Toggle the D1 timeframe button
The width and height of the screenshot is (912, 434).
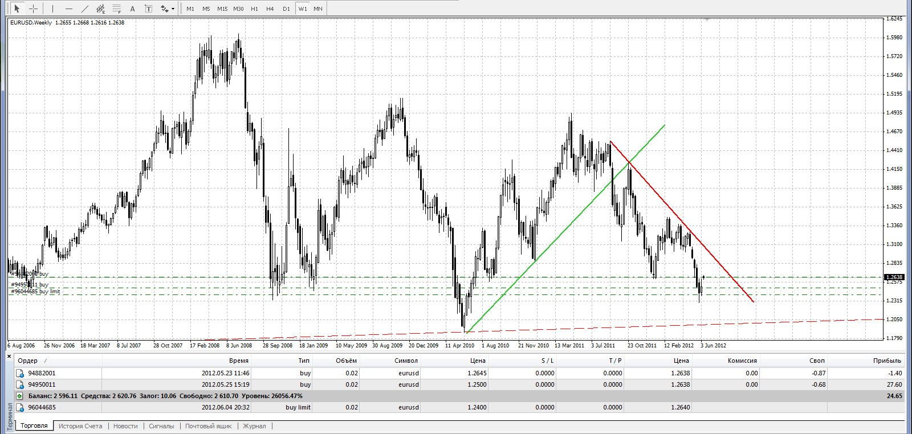click(286, 9)
